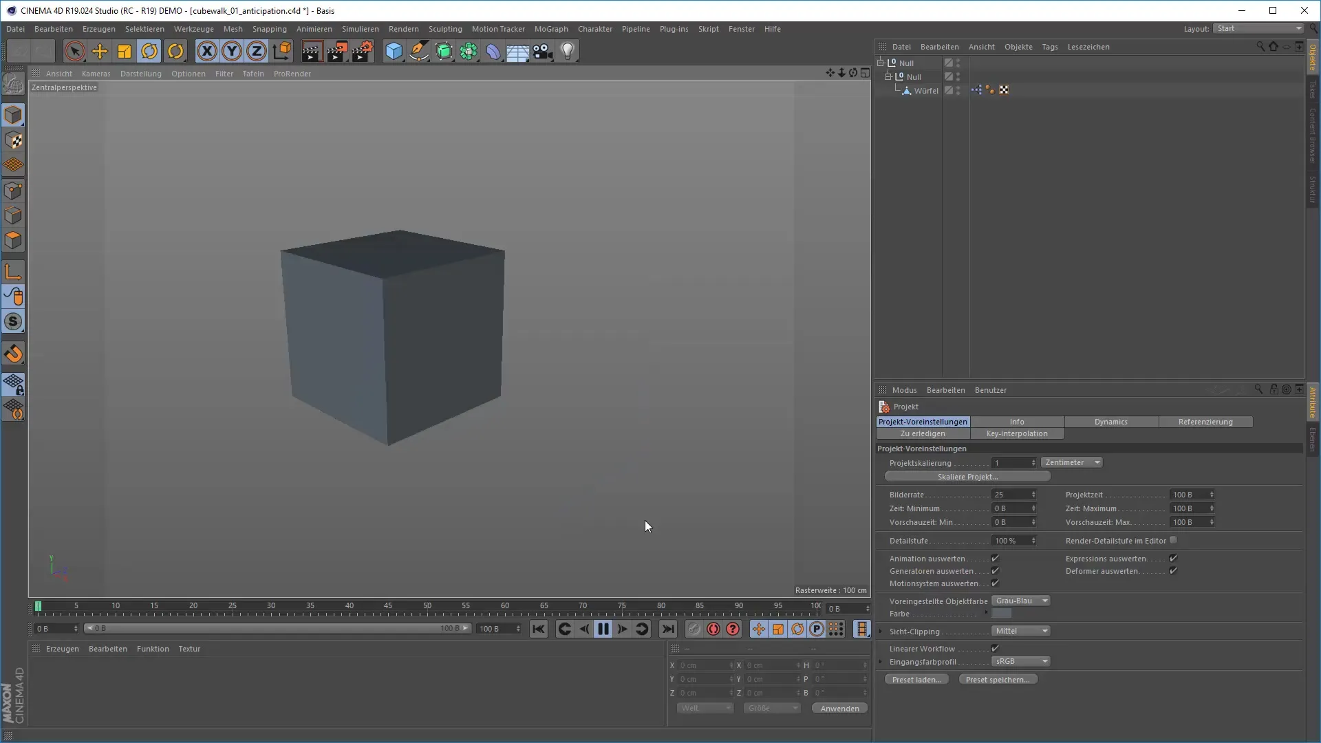The height and width of the screenshot is (743, 1321).
Task: Click the Anwenden button
Action: click(x=839, y=709)
